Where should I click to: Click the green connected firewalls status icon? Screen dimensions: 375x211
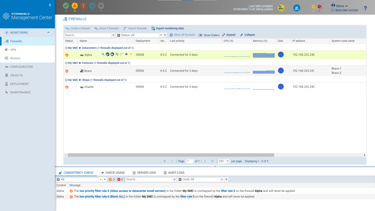(66, 6)
